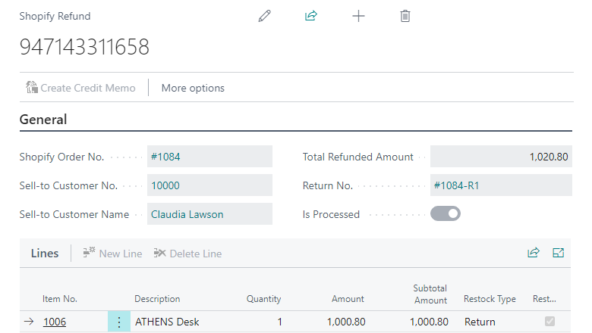Image resolution: width=592 pixels, height=333 pixels.
Task: Click the Quantity column header
Action: 263,299
